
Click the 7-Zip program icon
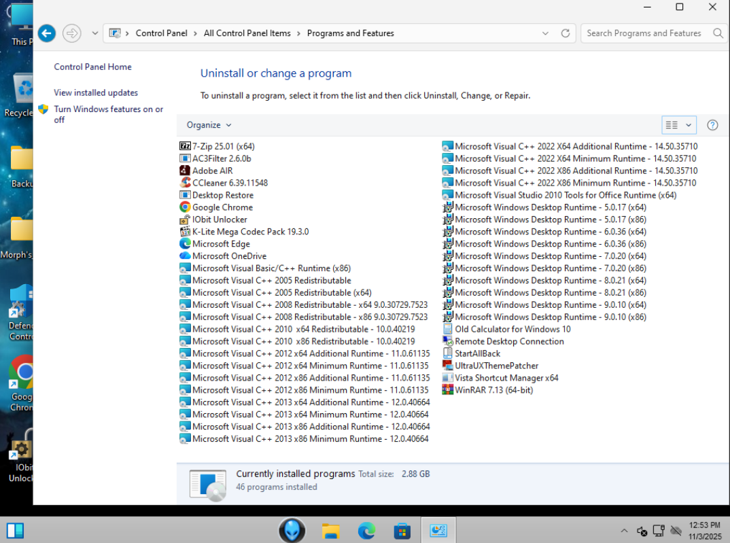pos(185,146)
